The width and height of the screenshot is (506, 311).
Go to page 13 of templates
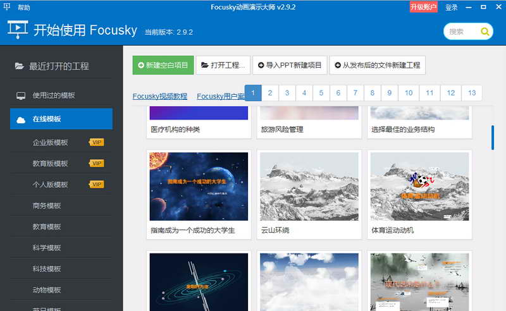coord(472,93)
